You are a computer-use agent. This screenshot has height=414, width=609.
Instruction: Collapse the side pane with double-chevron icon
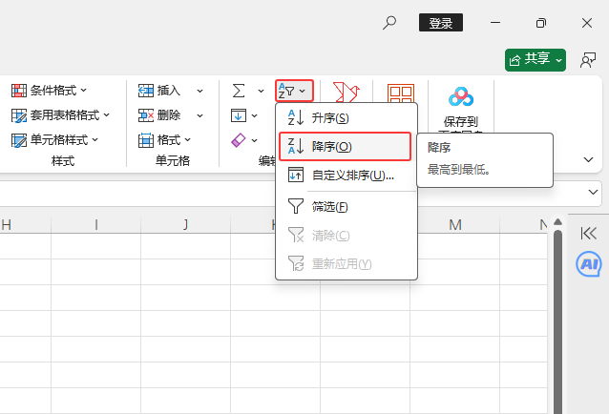589,233
